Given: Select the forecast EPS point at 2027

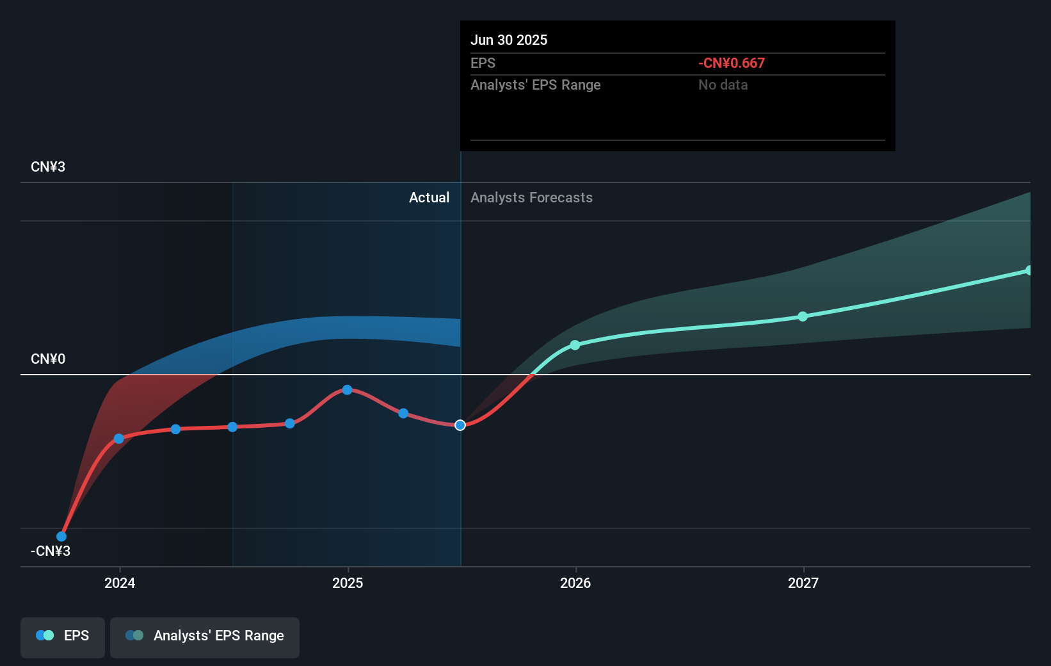Looking at the screenshot, I should (x=803, y=316).
